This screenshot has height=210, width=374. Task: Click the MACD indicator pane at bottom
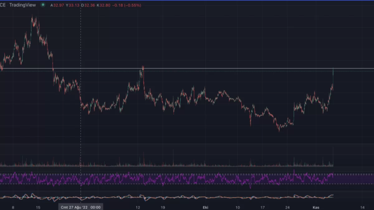pos(187,197)
